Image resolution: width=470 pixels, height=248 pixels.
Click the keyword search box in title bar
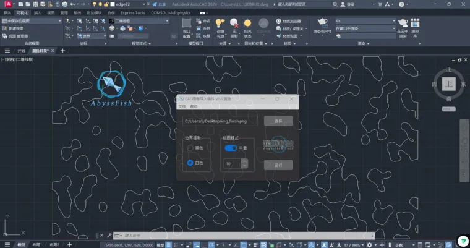[304, 4]
